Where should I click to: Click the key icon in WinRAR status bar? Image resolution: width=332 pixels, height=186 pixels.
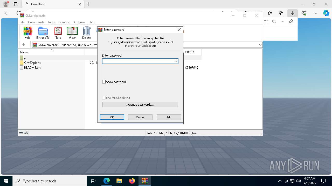(26, 133)
